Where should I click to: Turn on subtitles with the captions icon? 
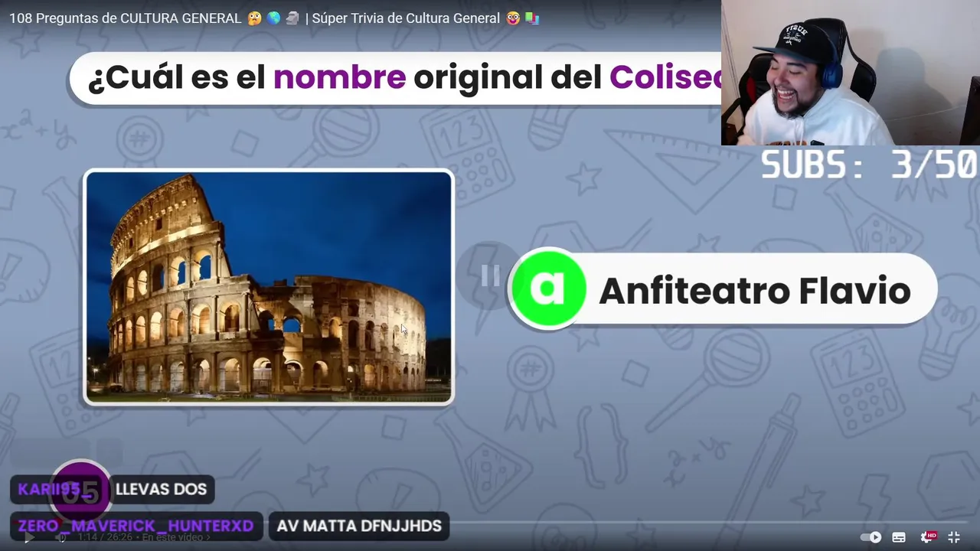pos(899,537)
